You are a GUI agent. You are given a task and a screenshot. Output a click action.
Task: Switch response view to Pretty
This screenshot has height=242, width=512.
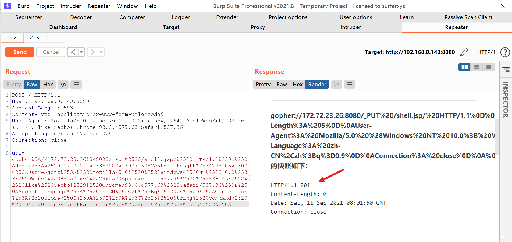click(x=263, y=84)
